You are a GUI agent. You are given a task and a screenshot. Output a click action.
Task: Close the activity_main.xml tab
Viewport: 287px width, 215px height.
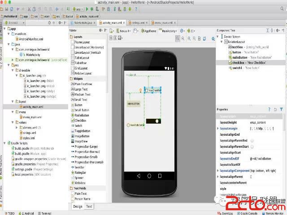point(124,23)
